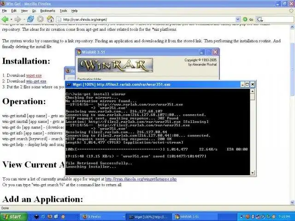Click Firefox page scrollbar down arrow
Viewport: 295px width, 221px height.
292,203
